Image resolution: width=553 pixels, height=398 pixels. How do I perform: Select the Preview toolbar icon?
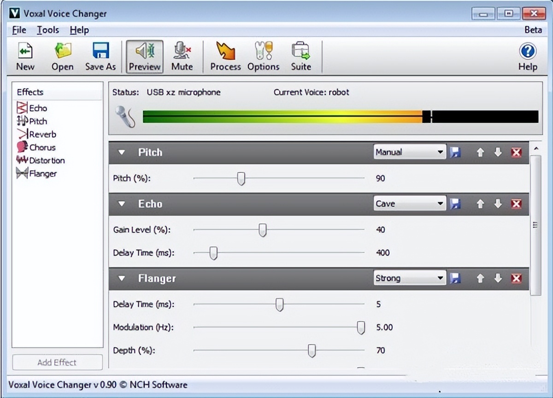pos(144,55)
